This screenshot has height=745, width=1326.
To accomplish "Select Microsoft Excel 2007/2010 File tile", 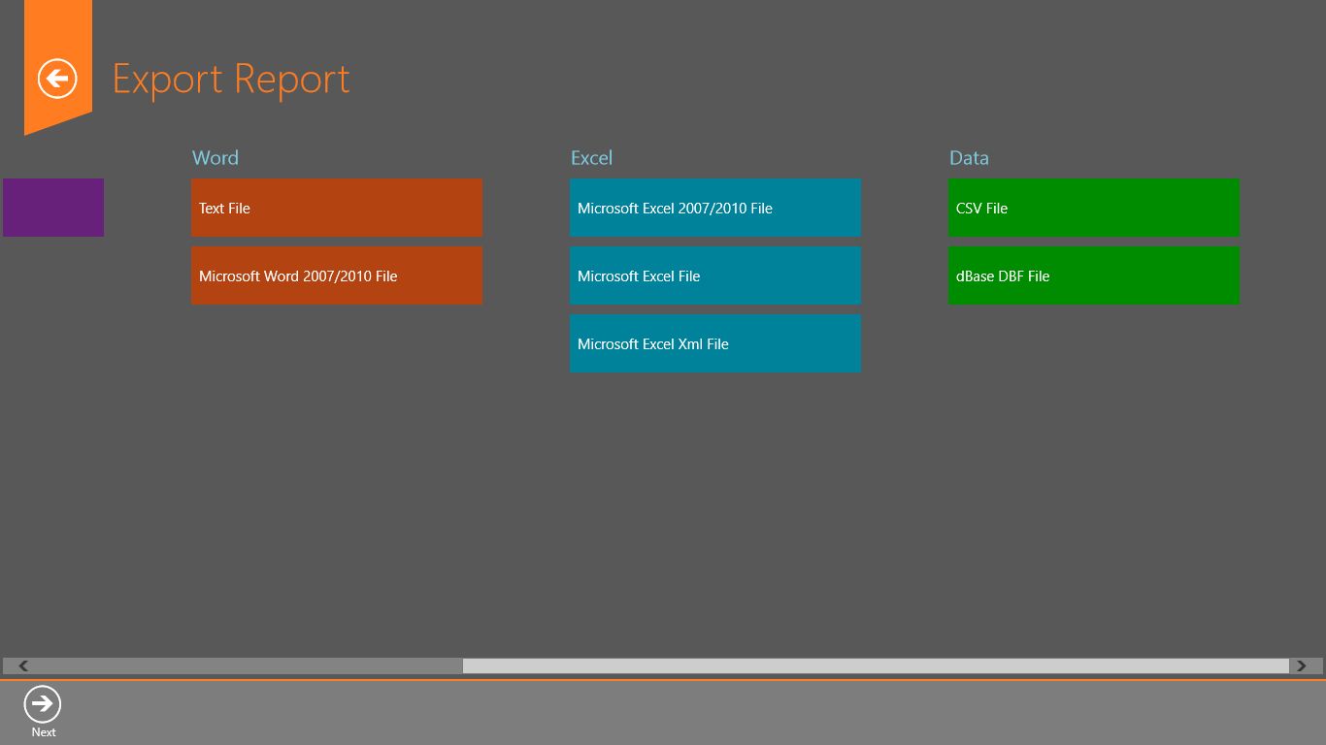I will (715, 208).
